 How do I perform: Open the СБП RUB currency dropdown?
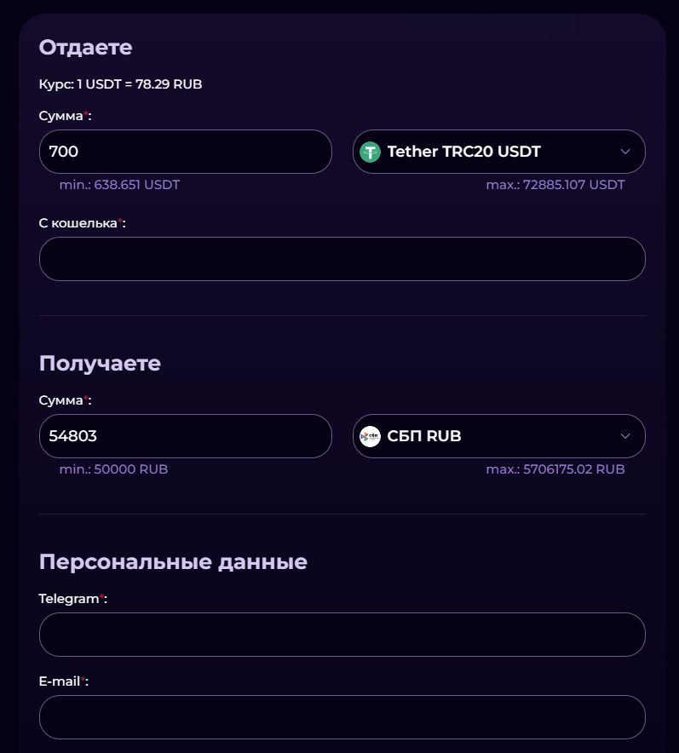[498, 435]
